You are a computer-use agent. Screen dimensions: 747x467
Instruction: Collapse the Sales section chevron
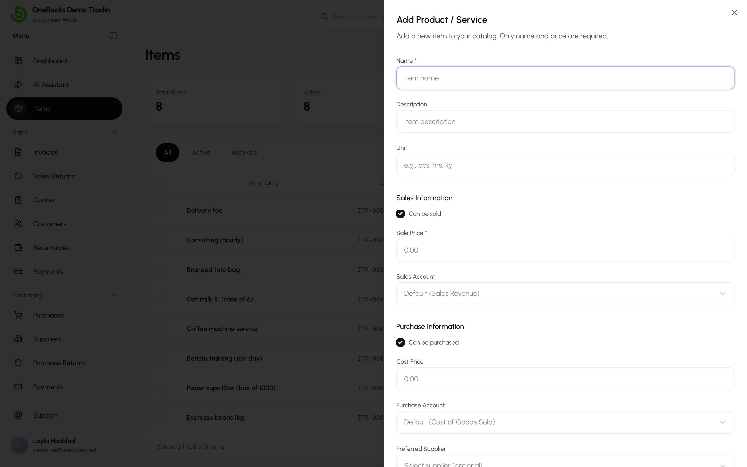(115, 132)
